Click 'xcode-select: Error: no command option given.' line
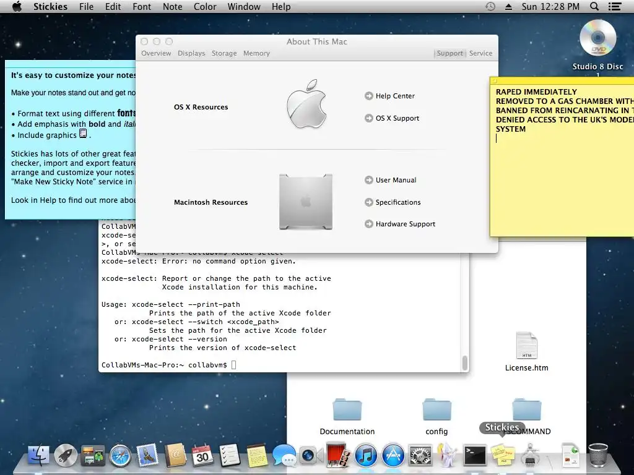634x475 pixels. 199,262
